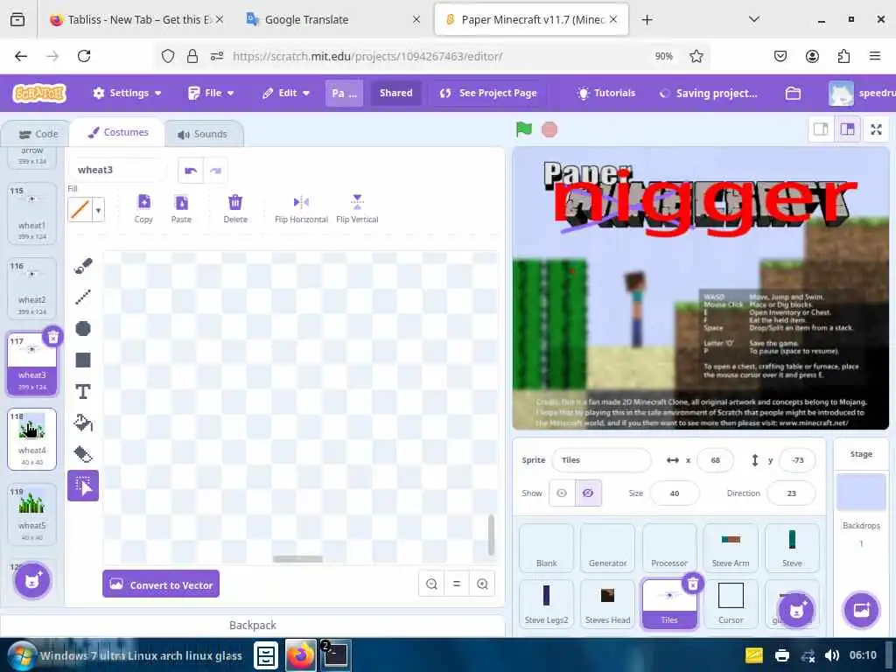The height and width of the screenshot is (672, 896).
Task: Click the Delete trash icon in toolbar
Action: [235, 208]
